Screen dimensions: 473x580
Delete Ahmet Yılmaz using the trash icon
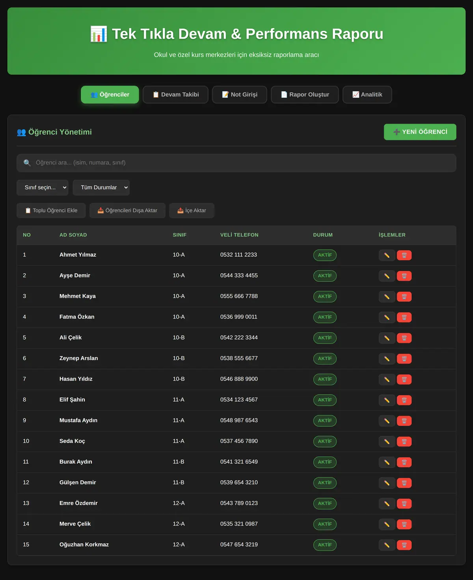point(404,255)
